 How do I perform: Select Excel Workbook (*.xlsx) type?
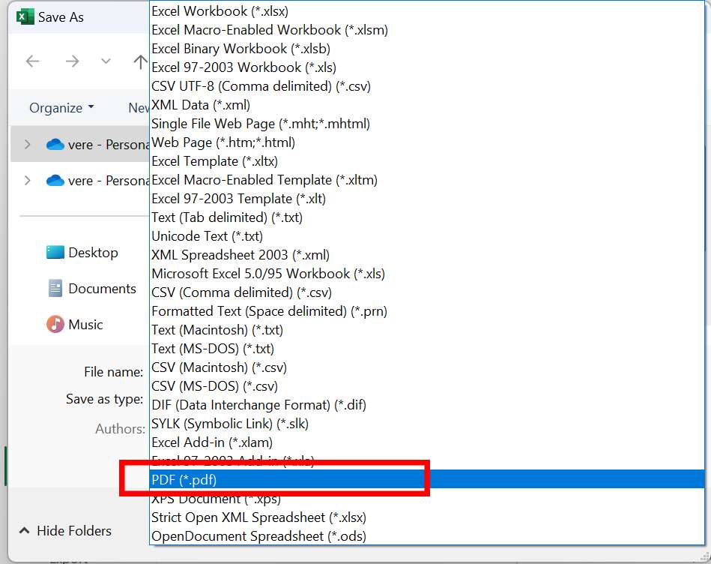[x=427, y=11]
